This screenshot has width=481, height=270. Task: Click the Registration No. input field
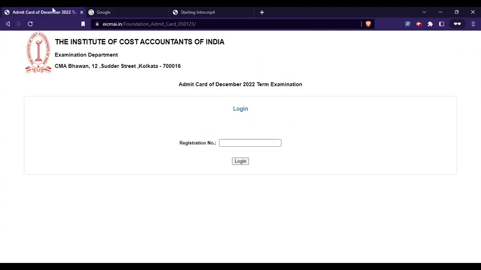pos(250,143)
